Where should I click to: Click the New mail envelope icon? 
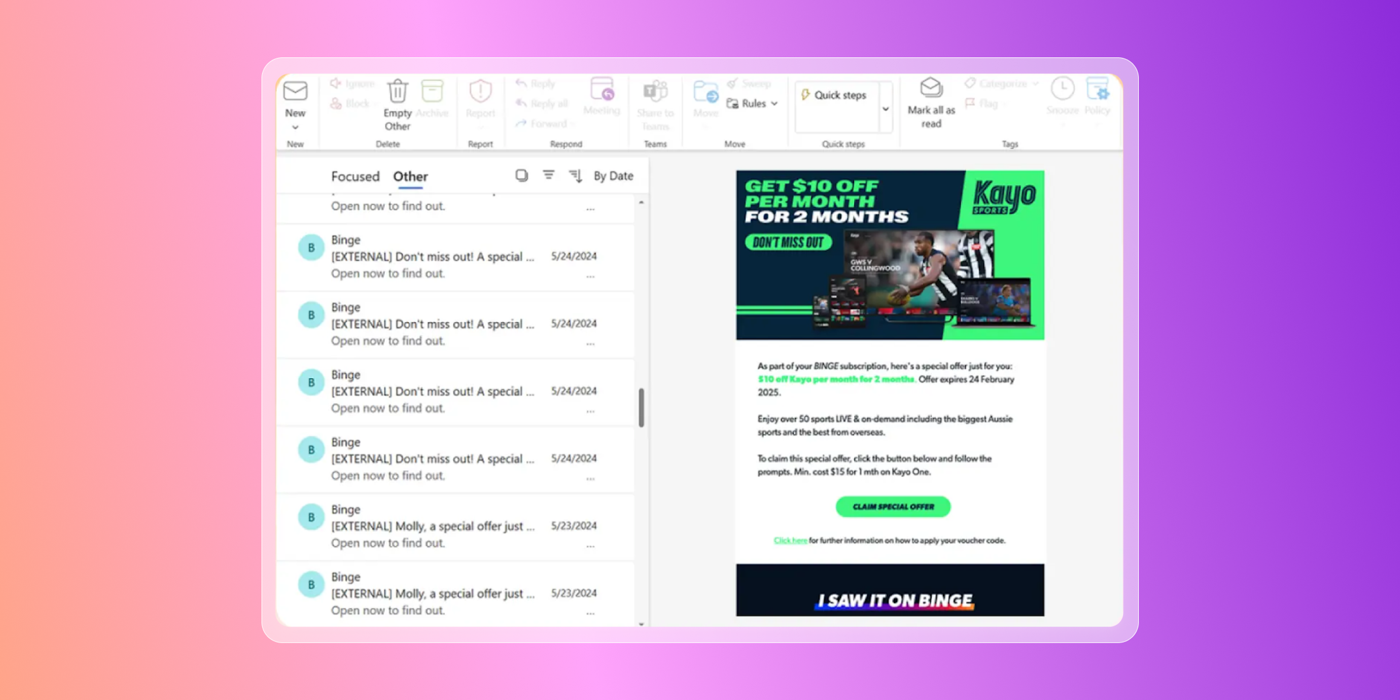(295, 91)
